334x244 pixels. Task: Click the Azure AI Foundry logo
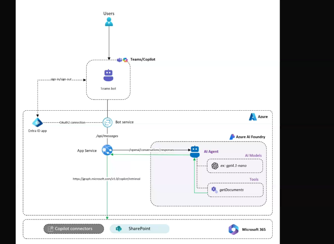coord(232,137)
